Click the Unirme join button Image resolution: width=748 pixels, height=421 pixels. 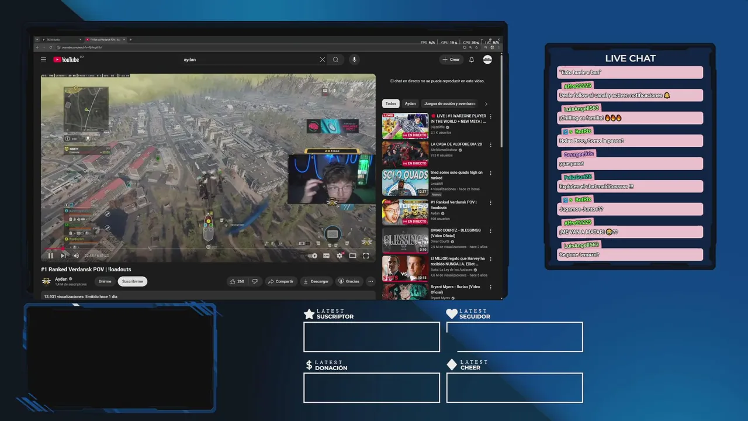(105, 281)
